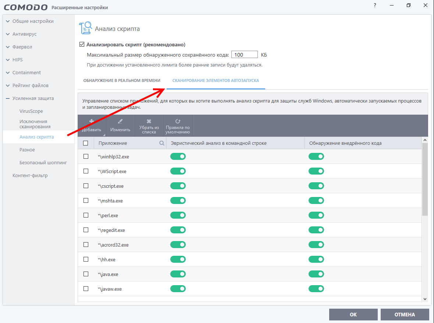
Task: Expand the Фаервол sidebar section
Action: click(8, 47)
